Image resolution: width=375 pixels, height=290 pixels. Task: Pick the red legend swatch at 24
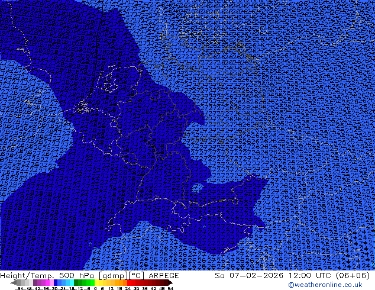[129, 282]
